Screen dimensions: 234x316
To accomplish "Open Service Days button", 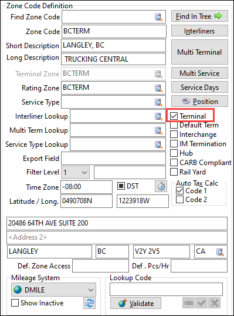I will (199, 88).
